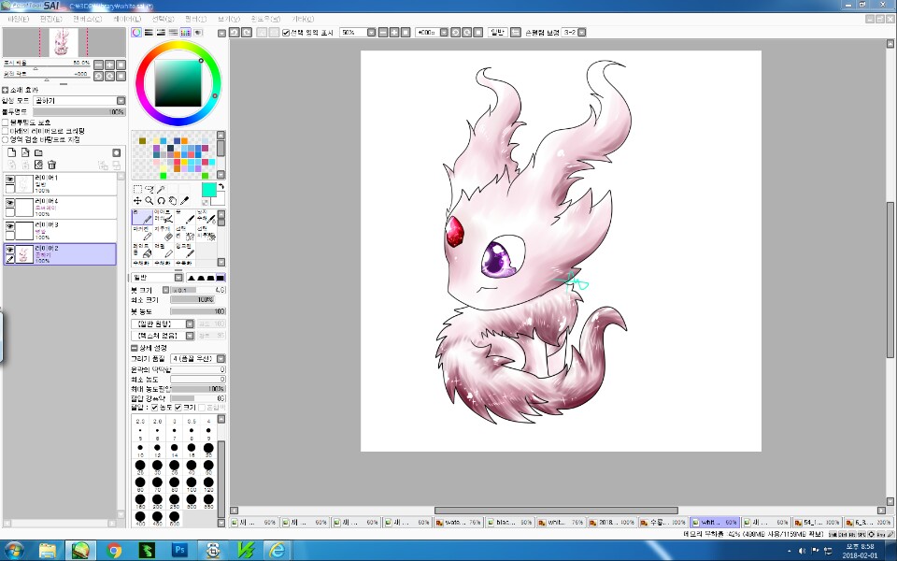Screen dimensions: 897x561
Task: Open Photoshop from the Windows taskbar
Action: coord(180,550)
